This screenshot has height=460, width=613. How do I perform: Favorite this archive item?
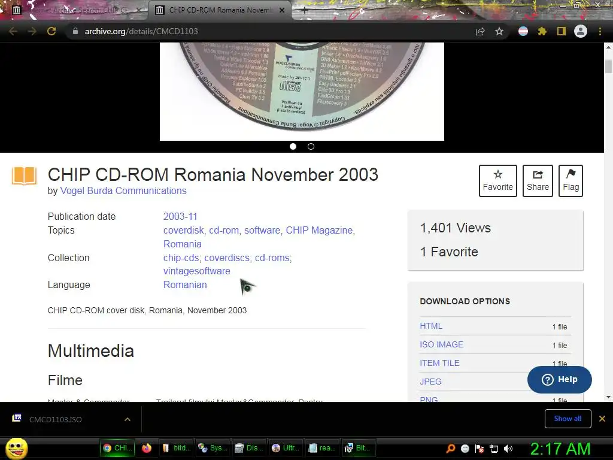[497, 181]
